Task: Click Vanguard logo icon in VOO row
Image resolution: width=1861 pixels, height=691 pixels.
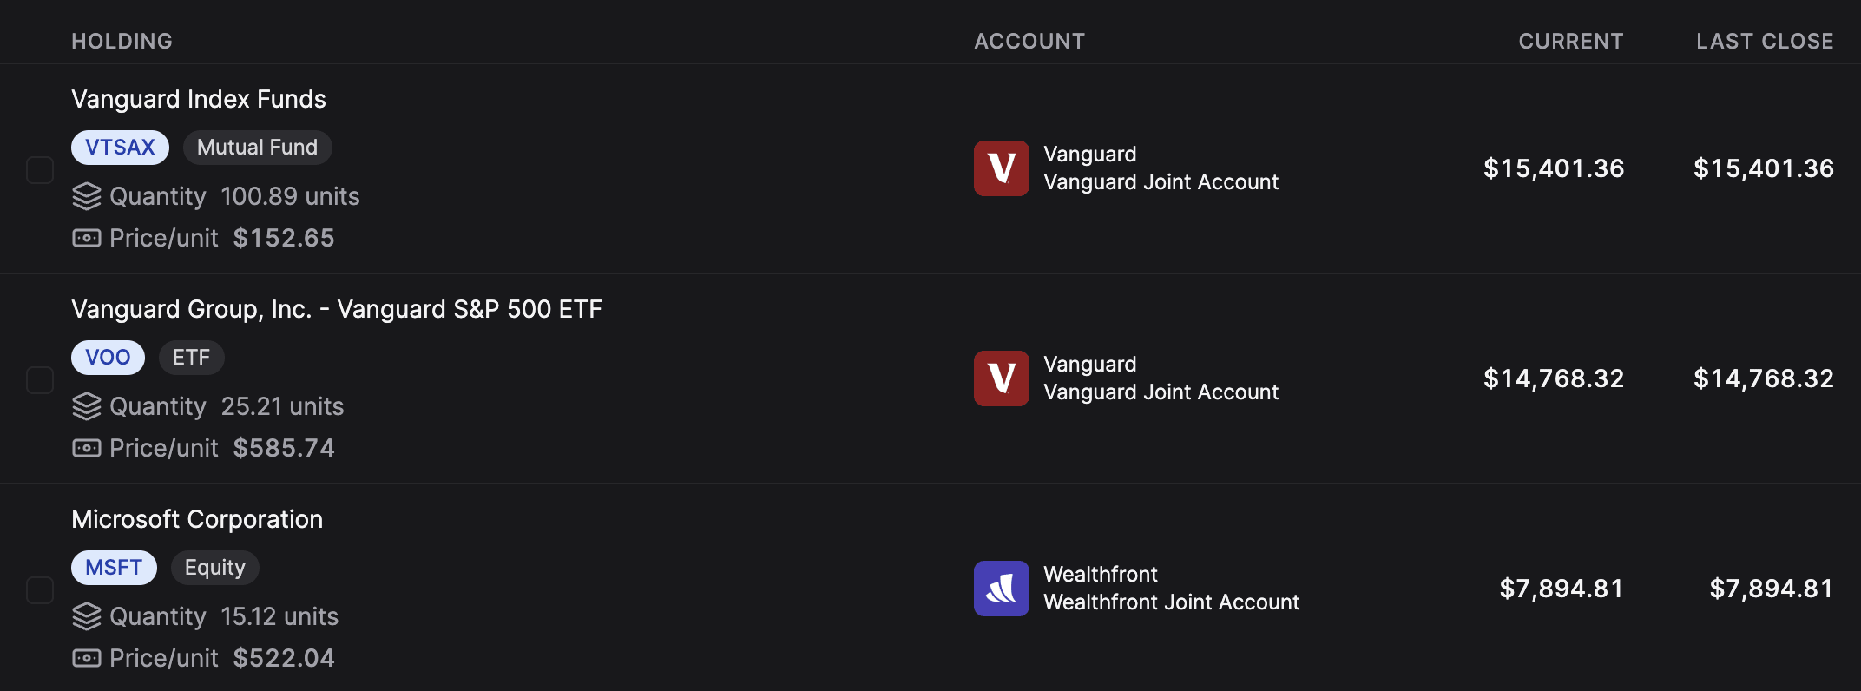Action: (1001, 378)
